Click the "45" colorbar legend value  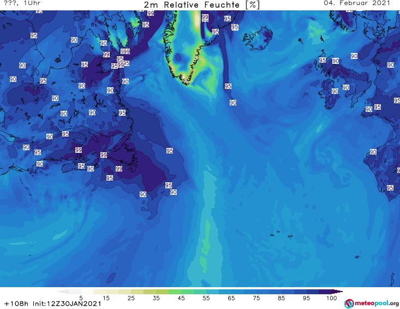[x=181, y=298]
